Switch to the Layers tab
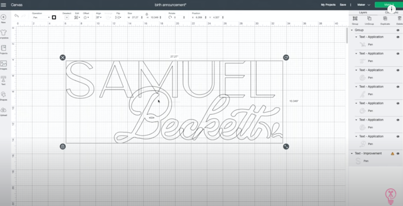The height and width of the screenshot is (206, 403). (363, 12)
